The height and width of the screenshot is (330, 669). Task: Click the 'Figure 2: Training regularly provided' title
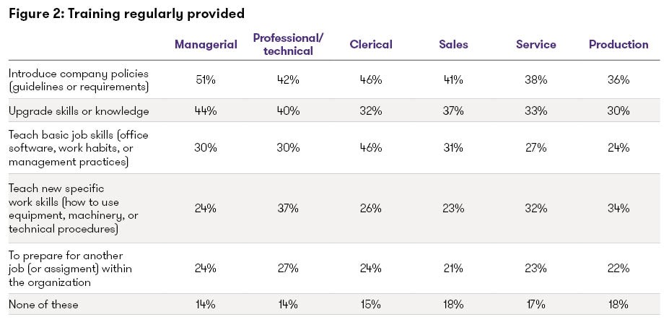(126, 13)
